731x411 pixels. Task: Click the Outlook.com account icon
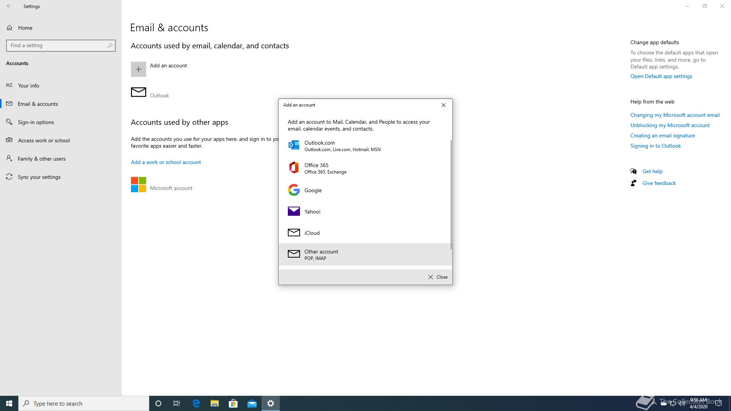(x=294, y=145)
